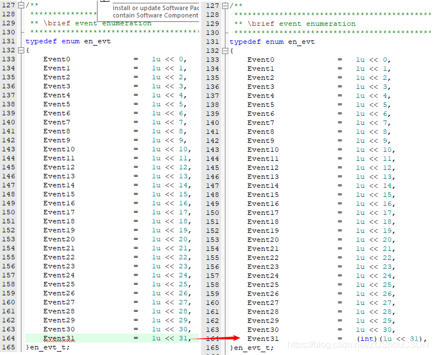Click line number 131 in right pane

coord(212,42)
